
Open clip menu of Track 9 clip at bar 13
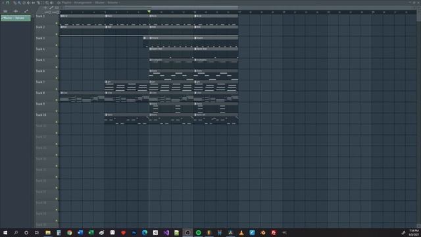click(195, 104)
